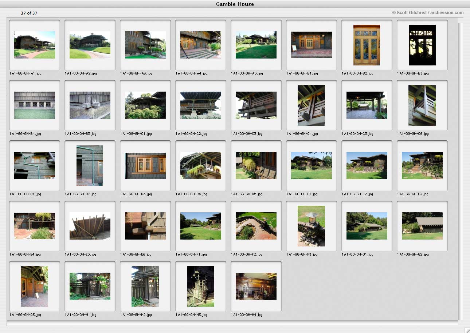This screenshot has height=333, width=470.
Task: Select stained glass door thumbnail 1A1-GG-GH-B2.jpg
Action: point(367,45)
